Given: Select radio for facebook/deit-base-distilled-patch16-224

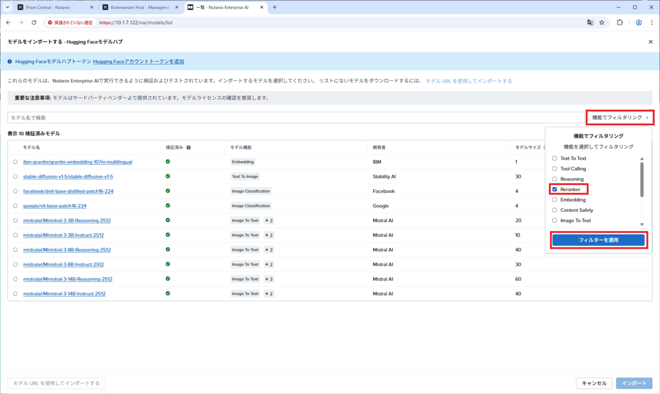Looking at the screenshot, I should coord(15,191).
